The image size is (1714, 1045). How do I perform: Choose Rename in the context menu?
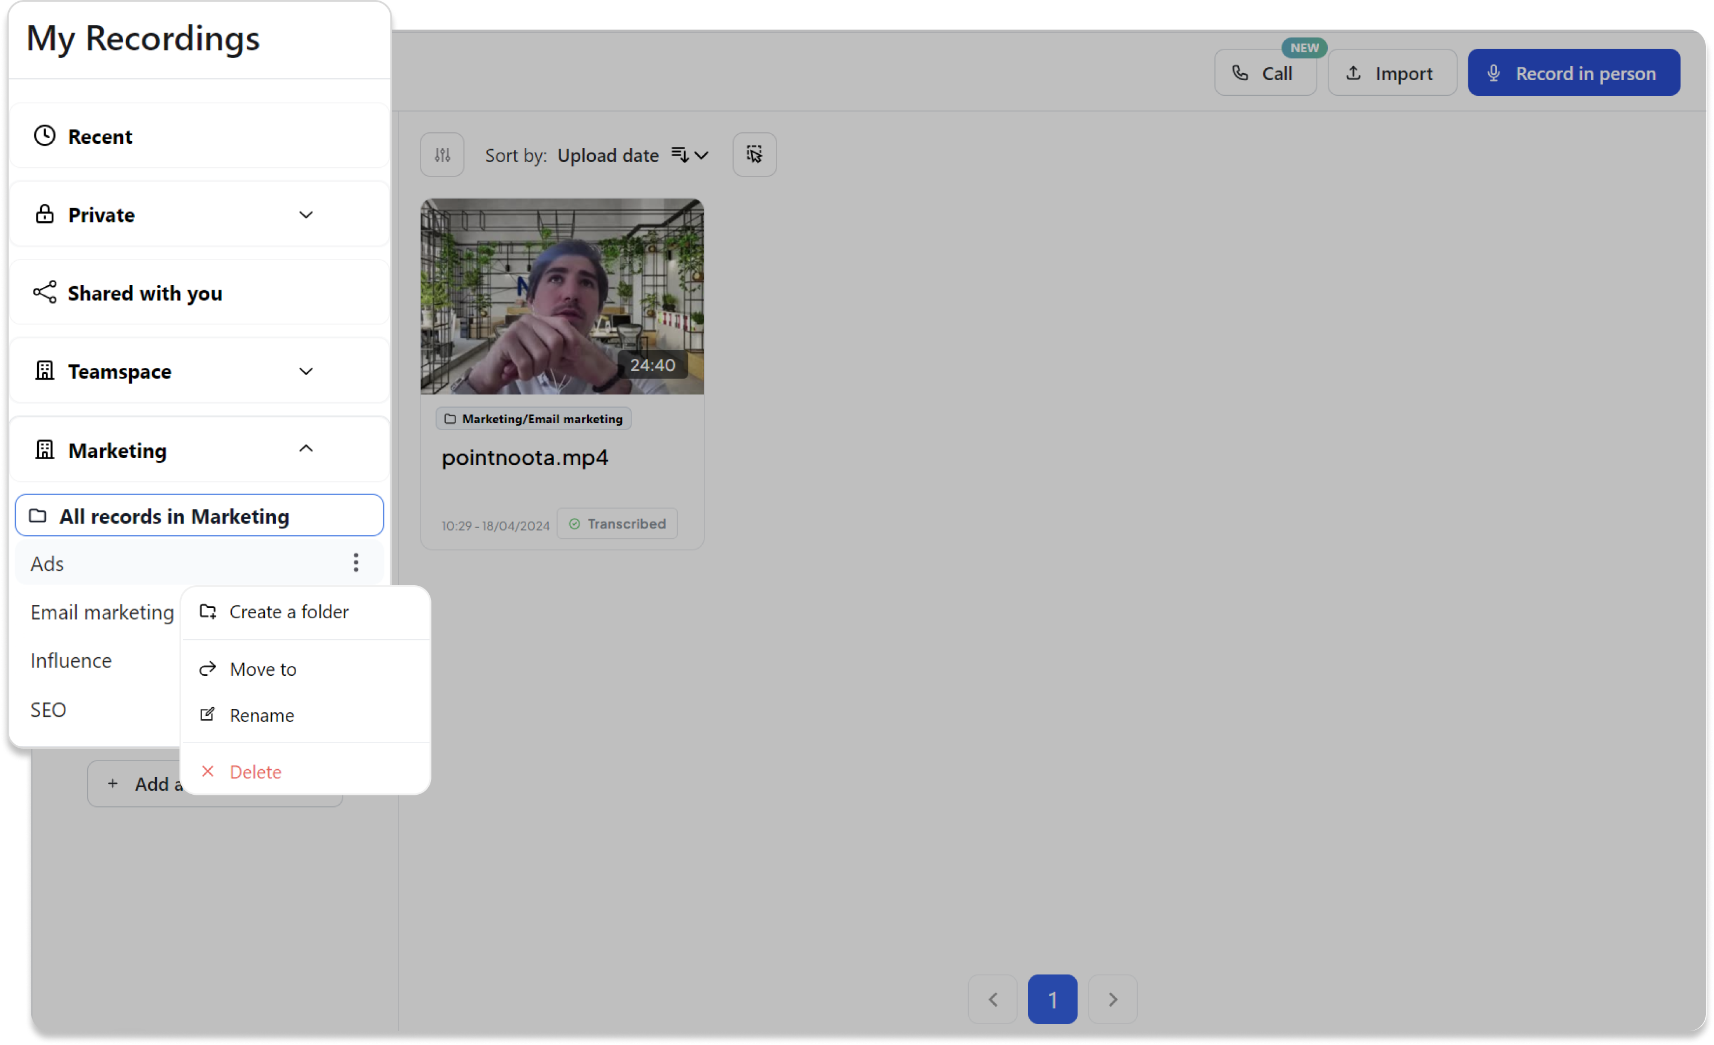tap(261, 715)
